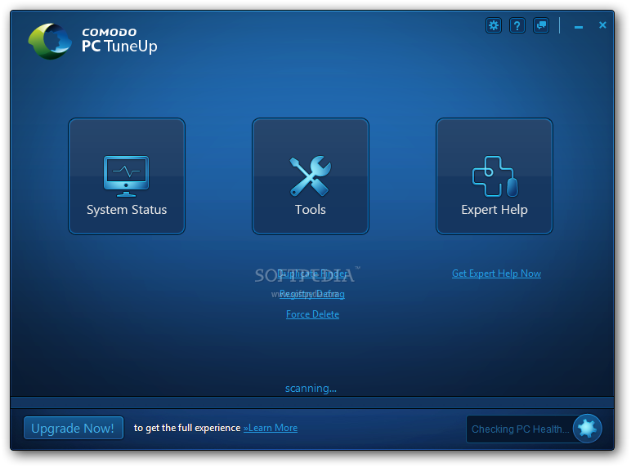Open the Learn More link
The width and height of the screenshot is (631, 467).
(x=271, y=428)
